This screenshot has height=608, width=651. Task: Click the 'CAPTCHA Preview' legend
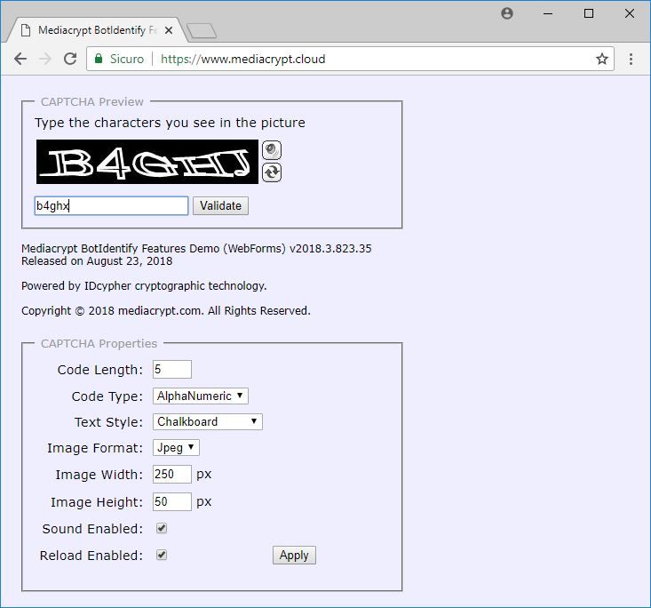point(91,101)
